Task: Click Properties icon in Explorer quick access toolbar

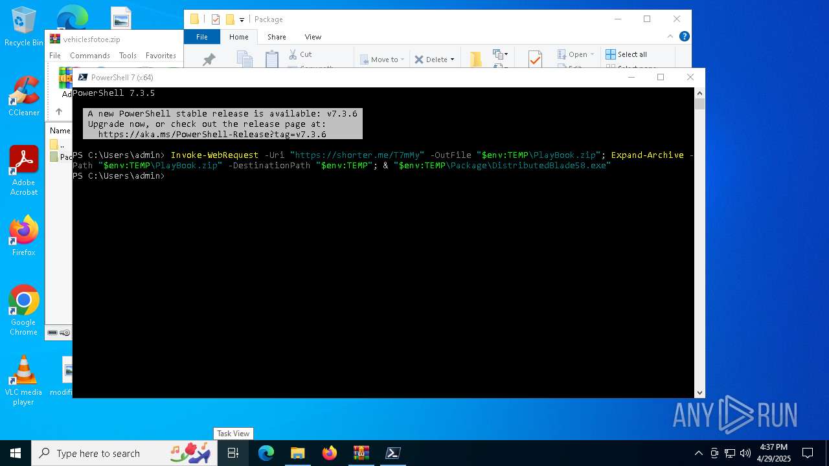Action: point(216,19)
